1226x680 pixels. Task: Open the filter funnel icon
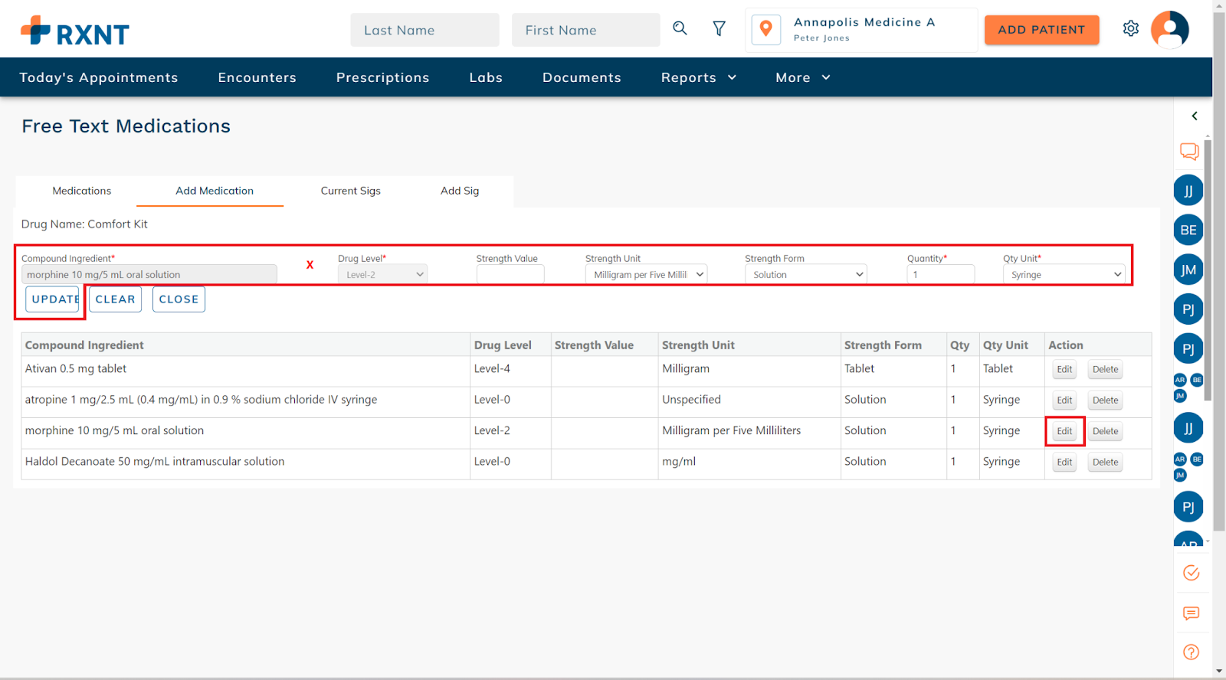click(x=719, y=29)
